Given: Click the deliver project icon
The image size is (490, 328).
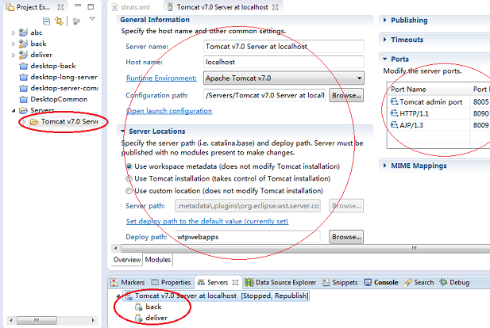Looking at the screenshot, I should (x=23, y=55).
